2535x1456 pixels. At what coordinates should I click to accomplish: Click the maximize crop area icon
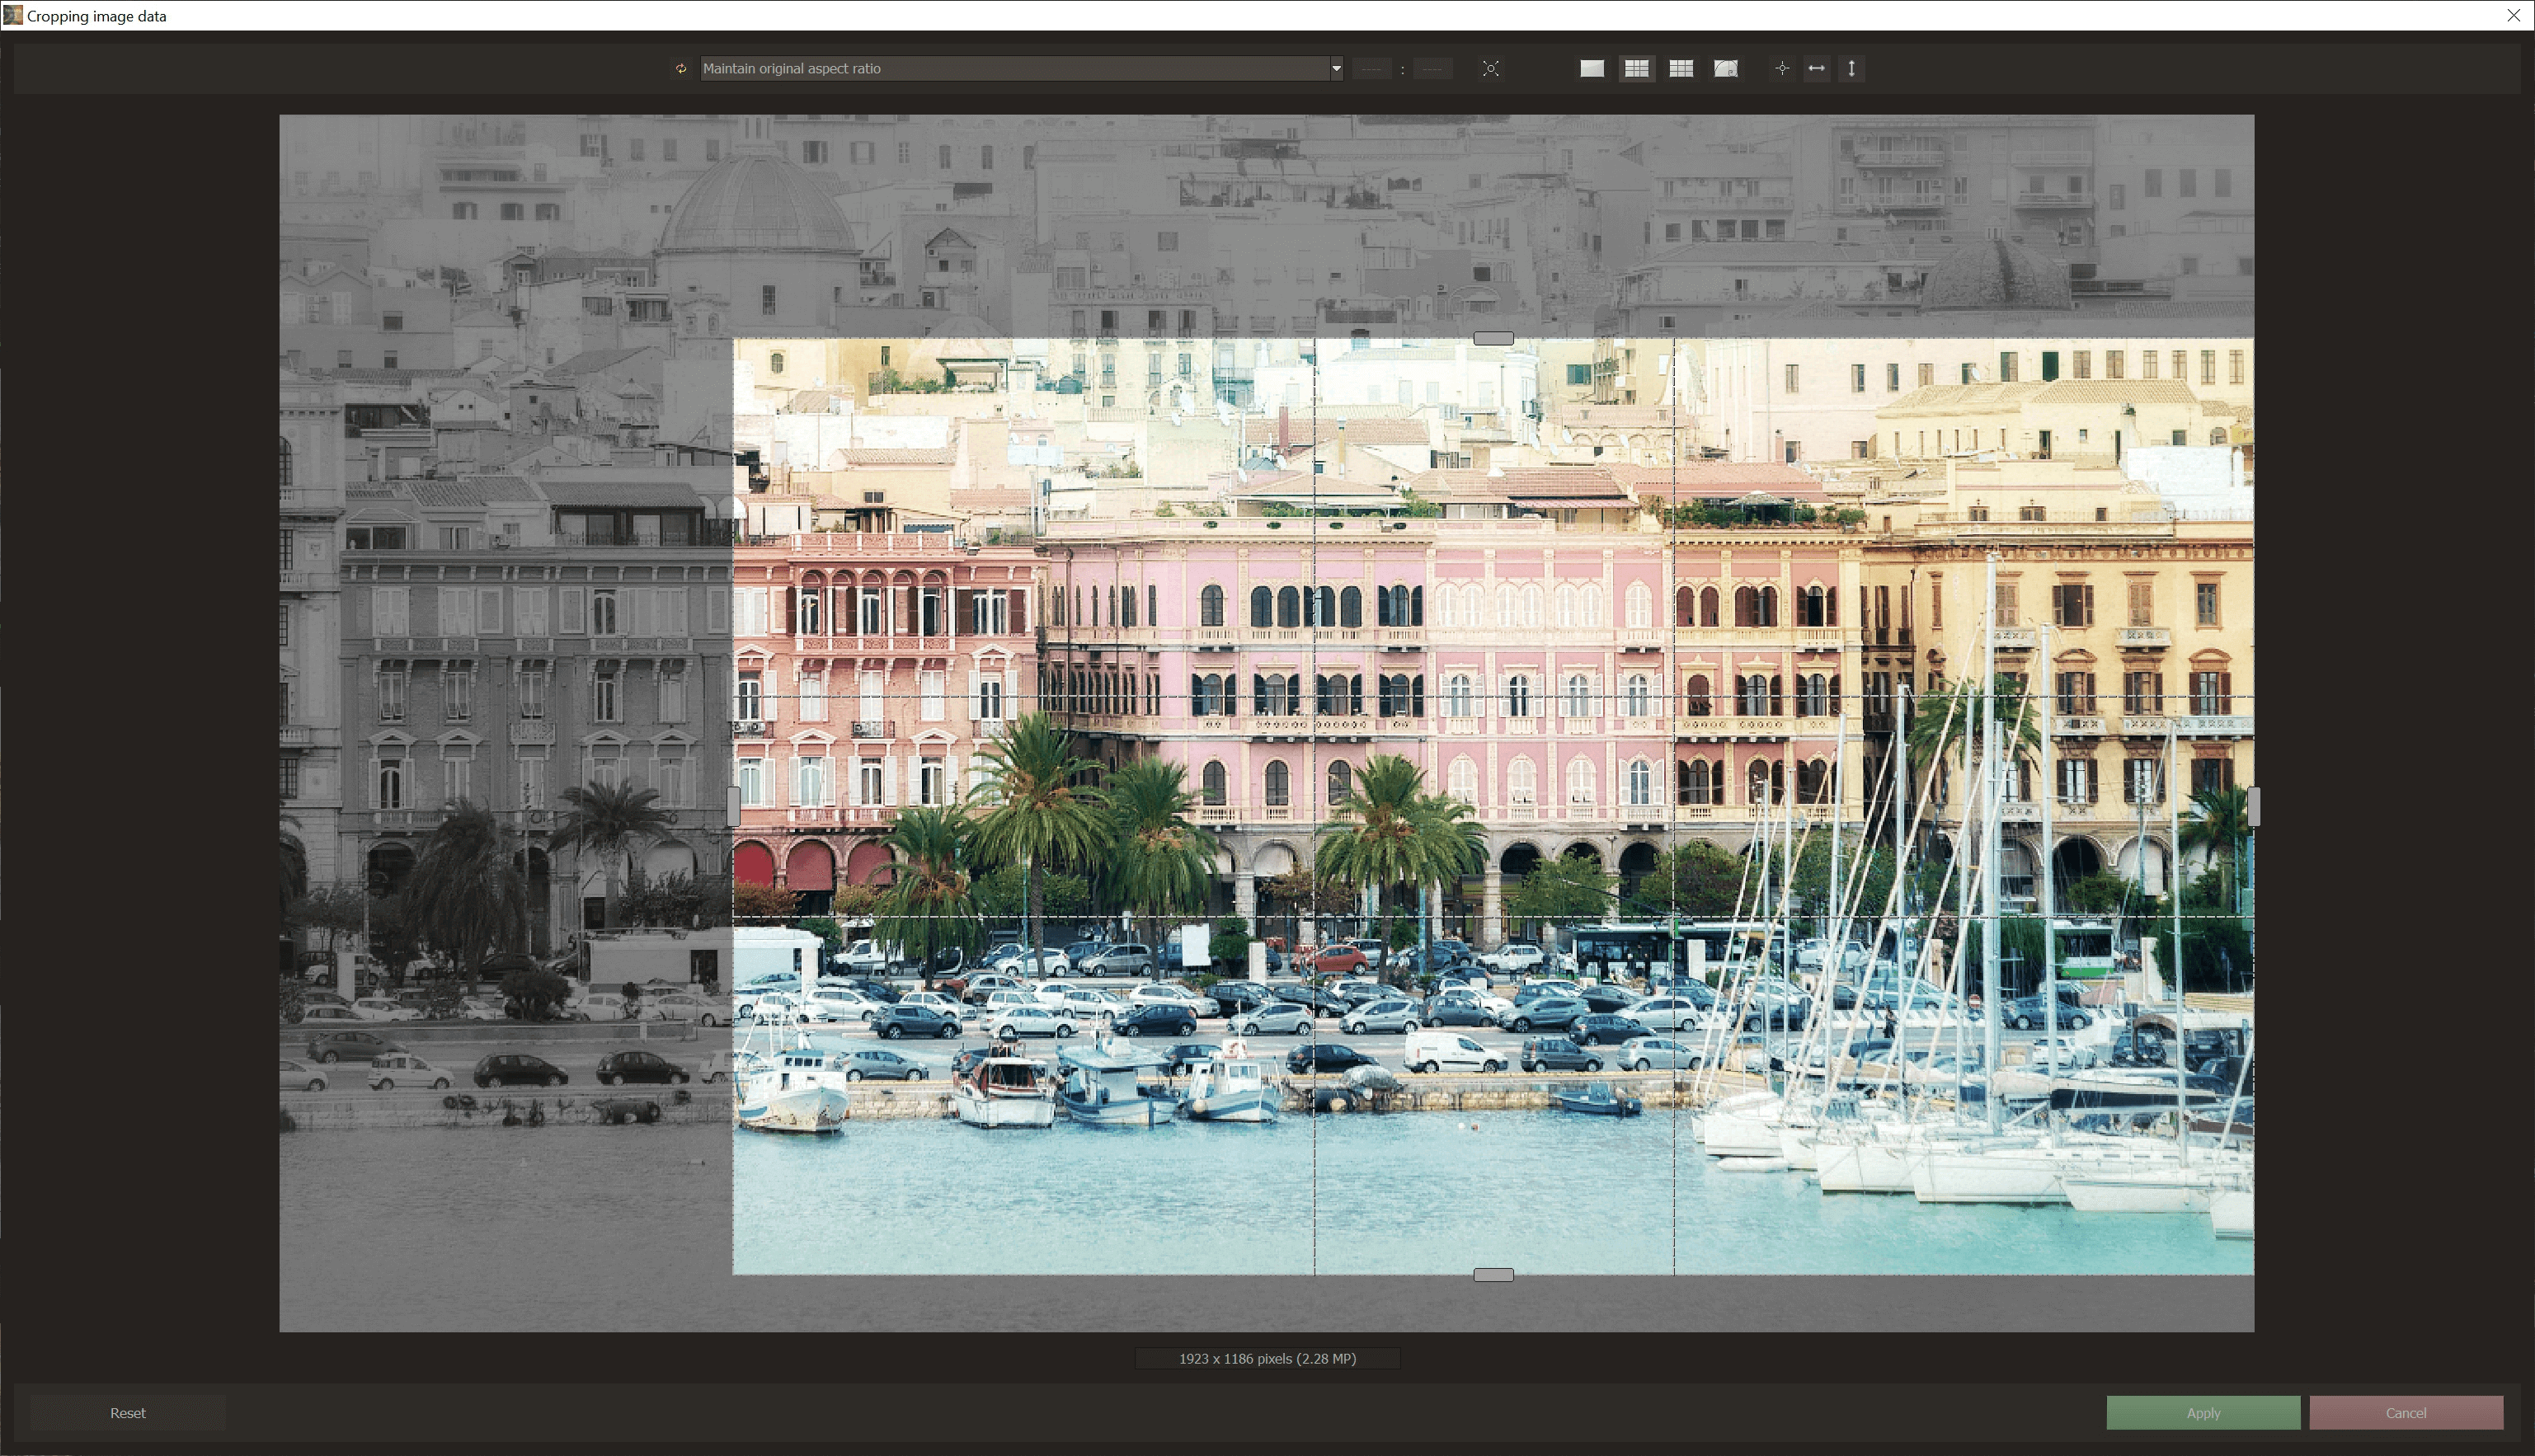[x=1490, y=69]
